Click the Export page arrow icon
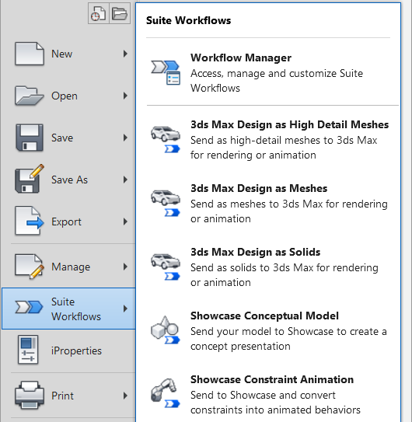Image resolution: width=412 pixels, height=422 pixels. click(30, 221)
